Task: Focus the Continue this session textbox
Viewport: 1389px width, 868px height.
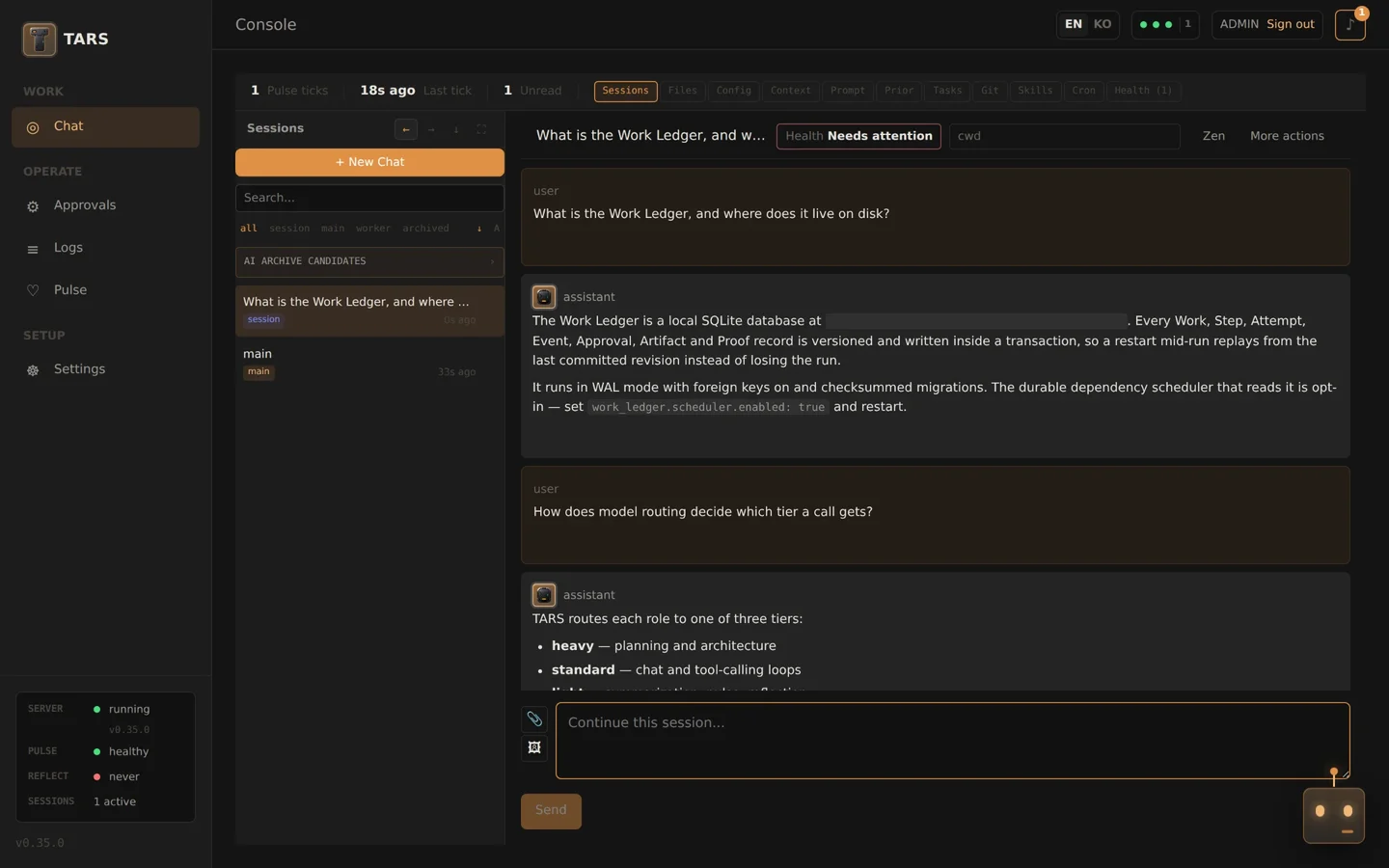Action: coord(952,741)
